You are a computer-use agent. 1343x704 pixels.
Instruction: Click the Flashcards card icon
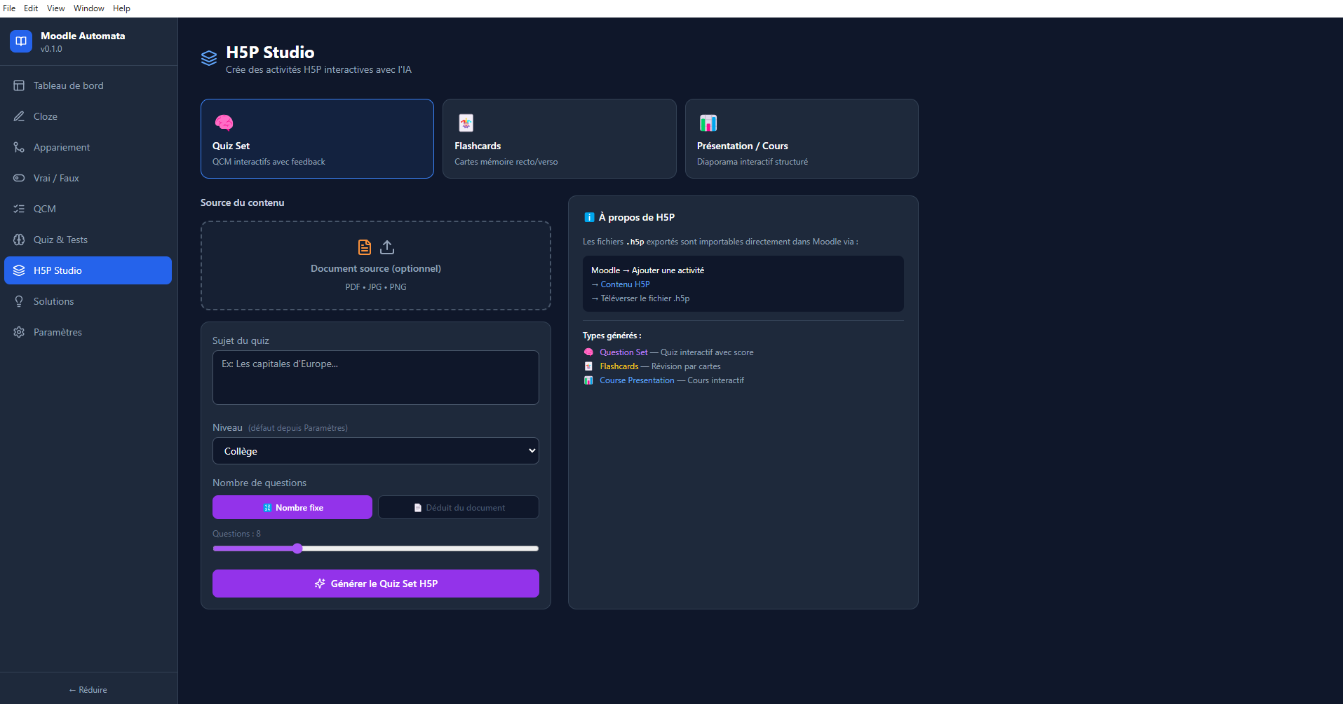466,123
